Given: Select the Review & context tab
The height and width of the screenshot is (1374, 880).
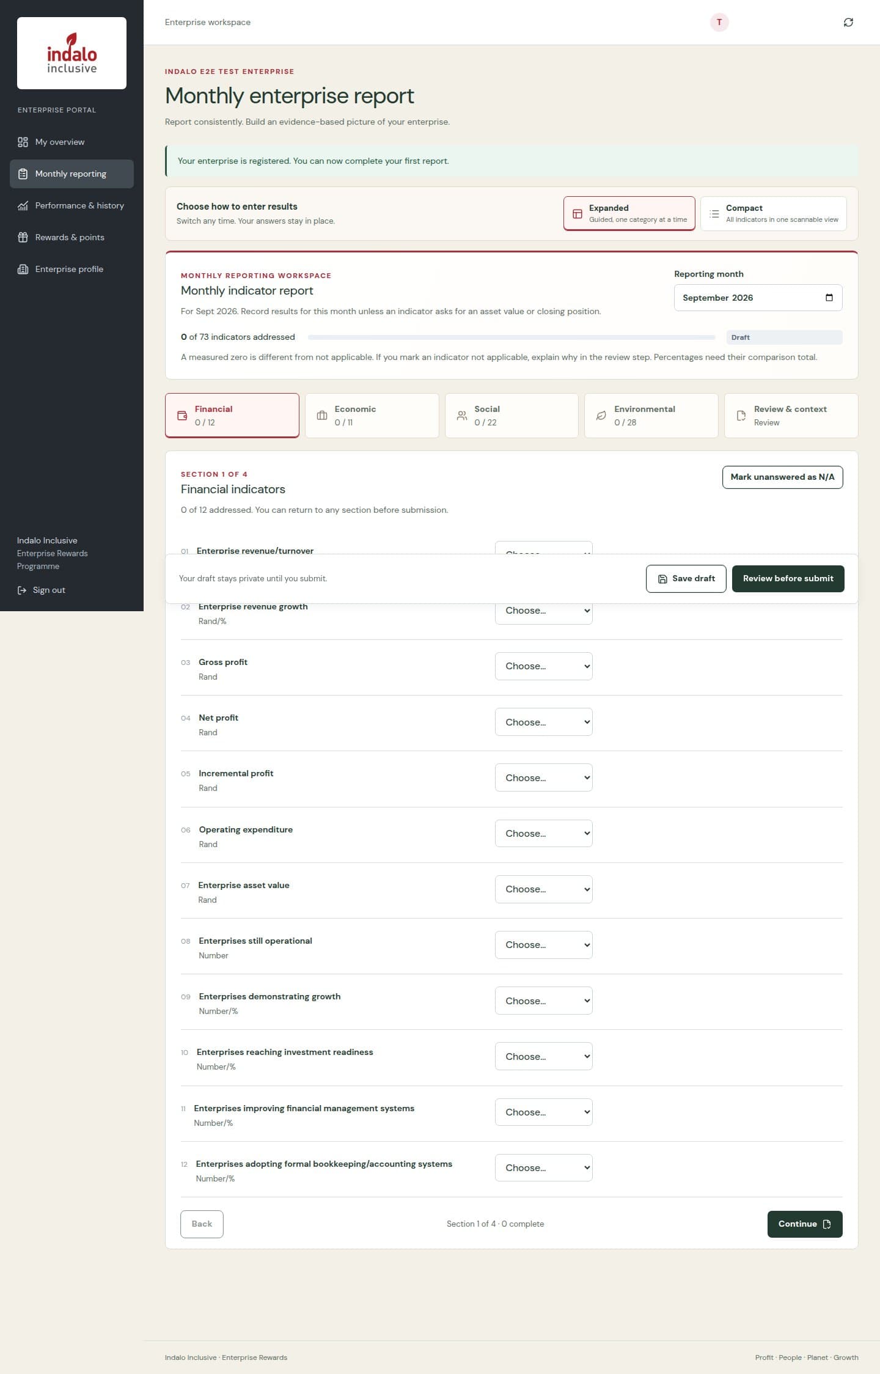Looking at the screenshot, I should 791,416.
